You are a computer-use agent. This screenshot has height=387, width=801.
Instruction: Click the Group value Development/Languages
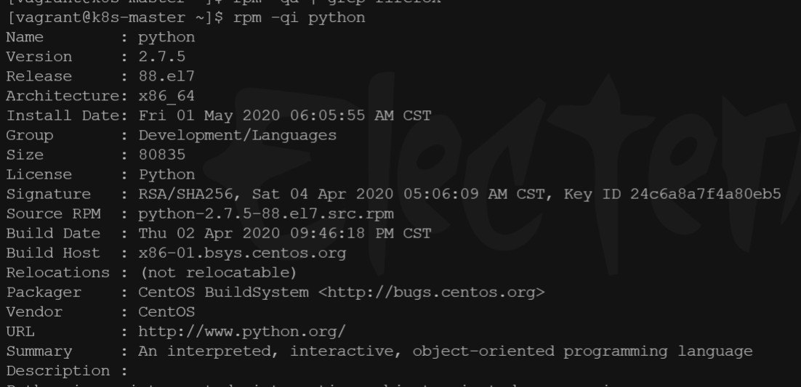[x=238, y=135]
